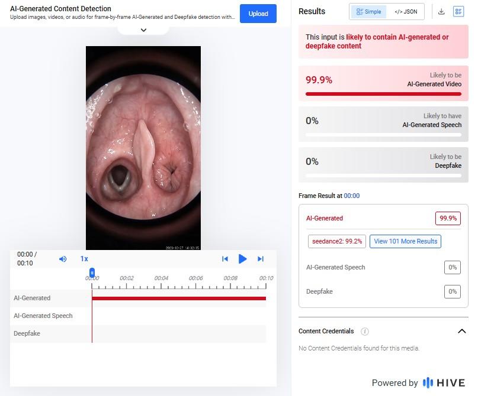This screenshot has height=396, width=478.
Task: Click the Content Credentials info icon
Action: point(365,331)
